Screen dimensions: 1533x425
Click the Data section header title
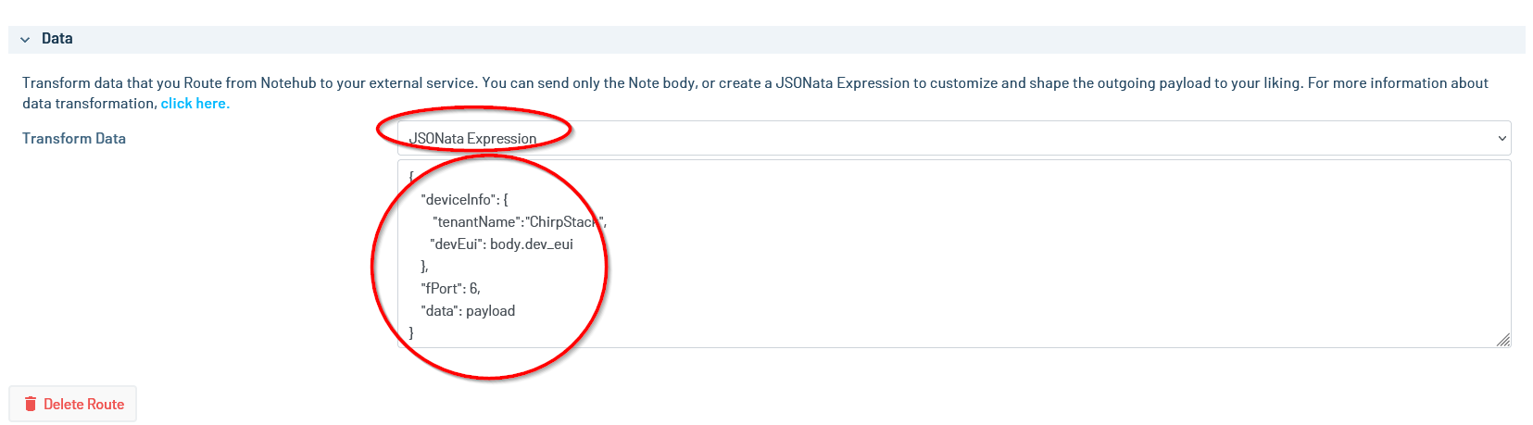click(x=57, y=39)
